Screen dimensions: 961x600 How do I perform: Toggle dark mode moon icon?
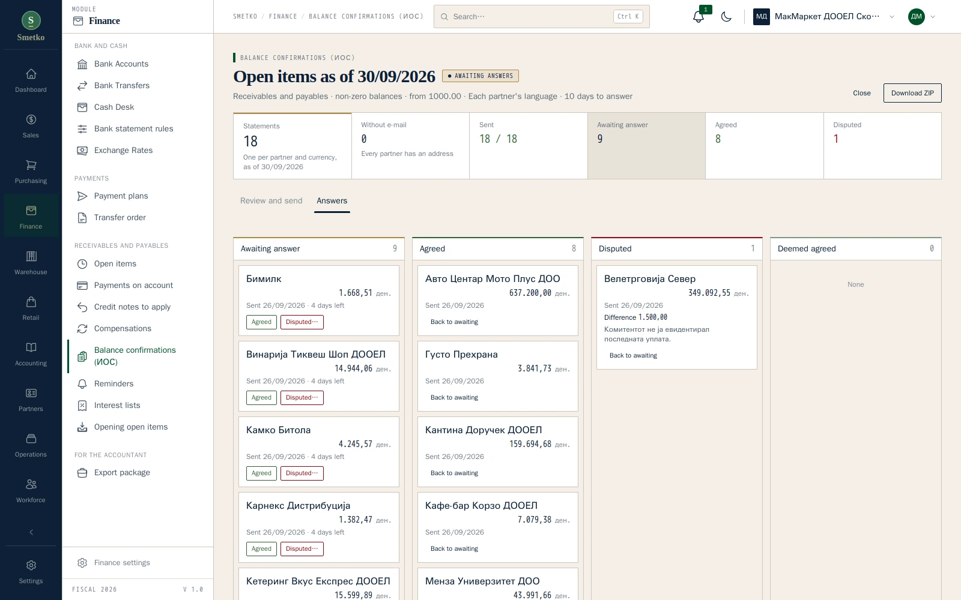(726, 17)
